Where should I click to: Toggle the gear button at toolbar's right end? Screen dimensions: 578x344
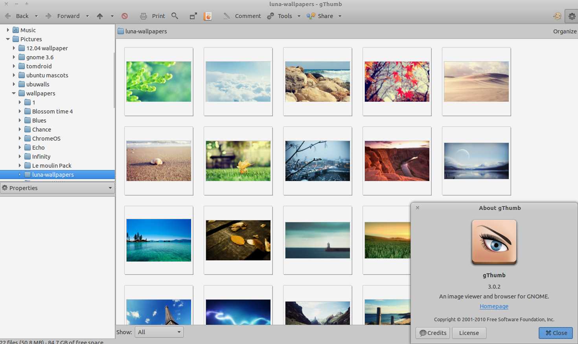572,16
